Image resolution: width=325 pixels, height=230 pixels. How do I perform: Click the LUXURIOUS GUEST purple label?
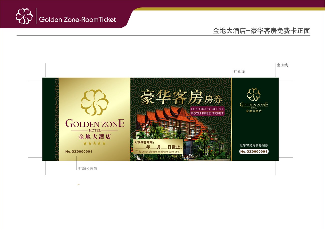click(207, 109)
